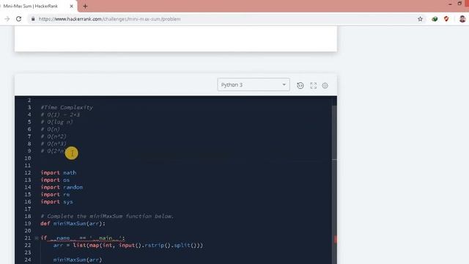Viewport: 469px width, 264px height.
Task: Click line number 10 in gutter
Action: point(28,158)
